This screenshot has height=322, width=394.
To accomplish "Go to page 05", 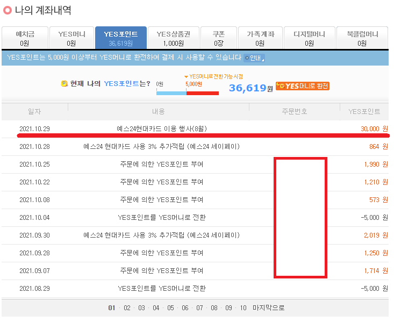I will (x=170, y=308).
